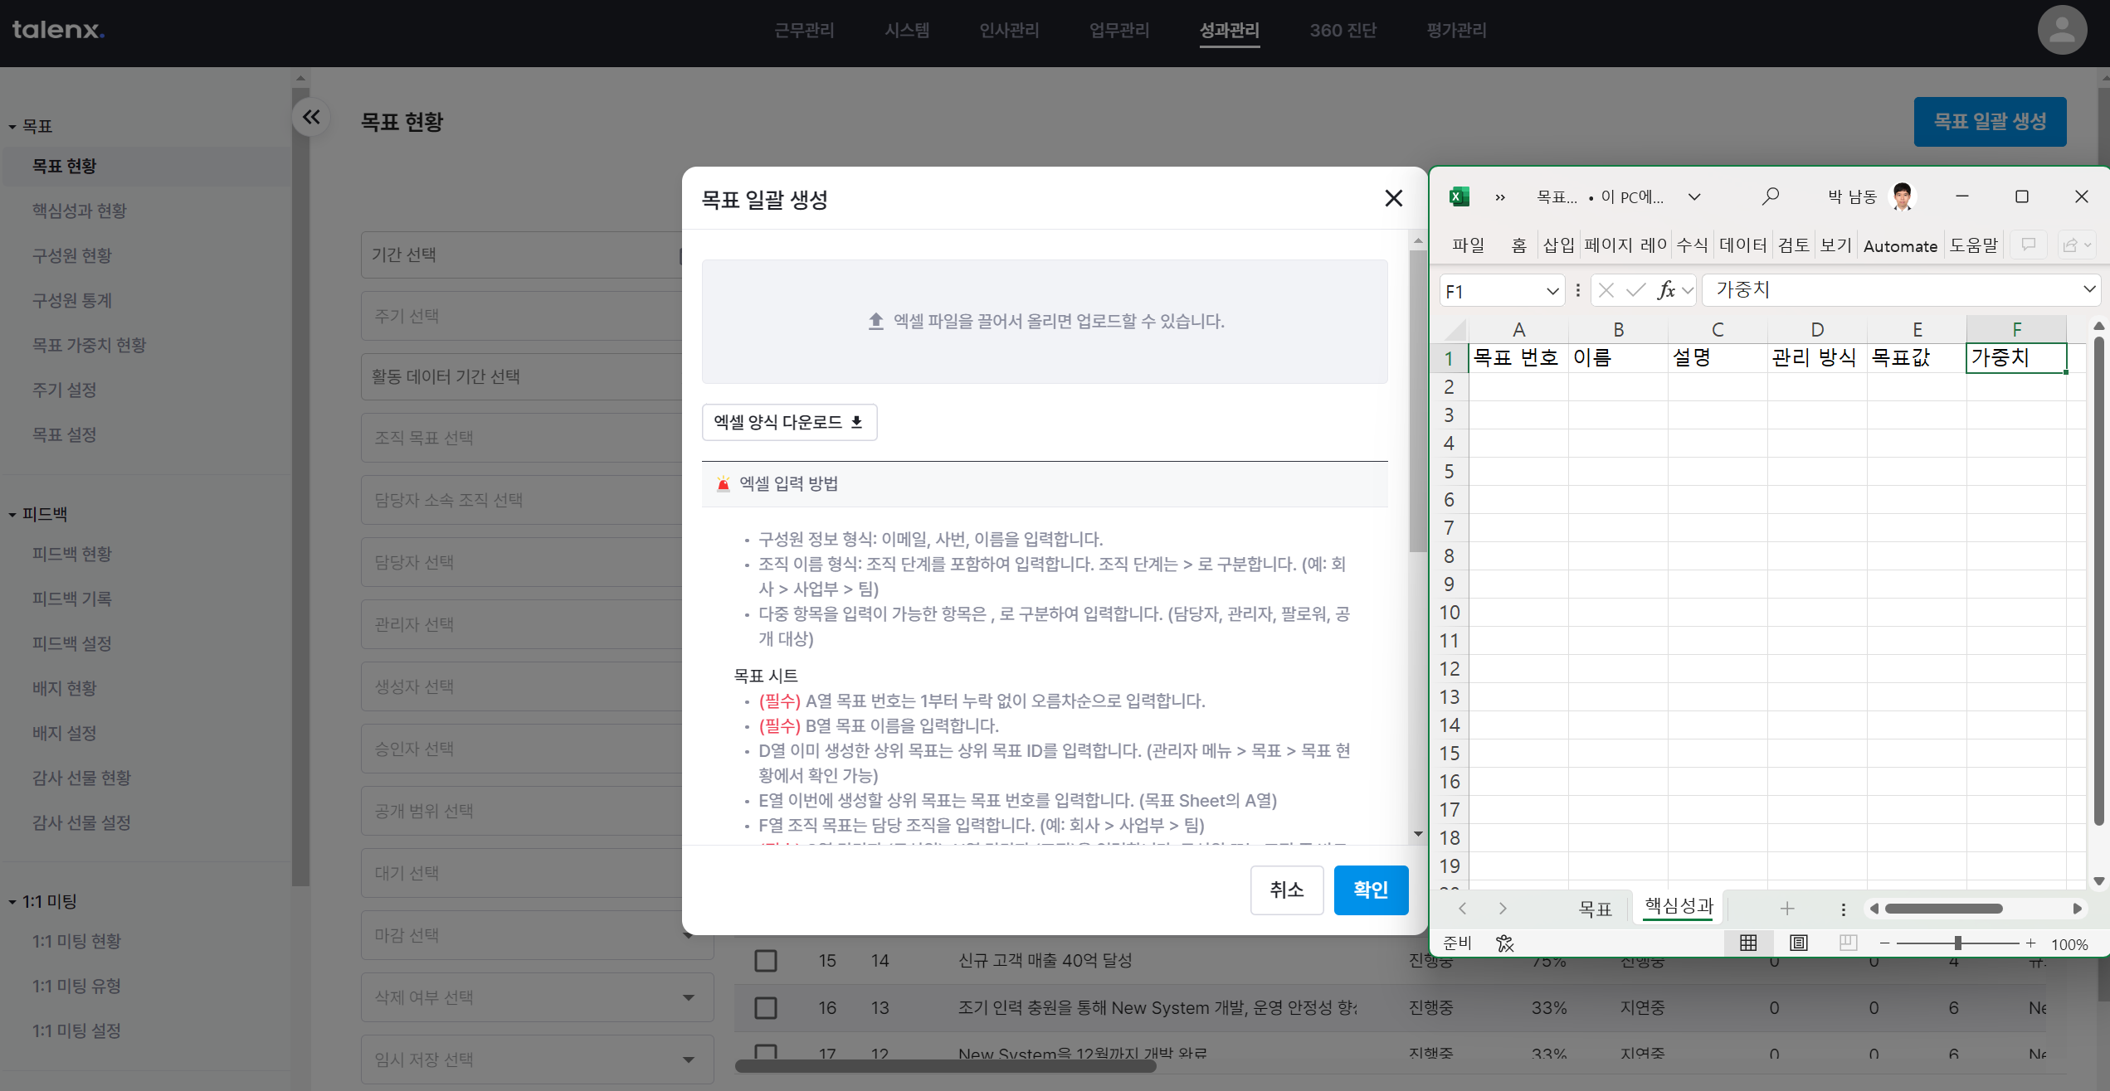Collapse the 피드백 sidebar section

pos(12,515)
